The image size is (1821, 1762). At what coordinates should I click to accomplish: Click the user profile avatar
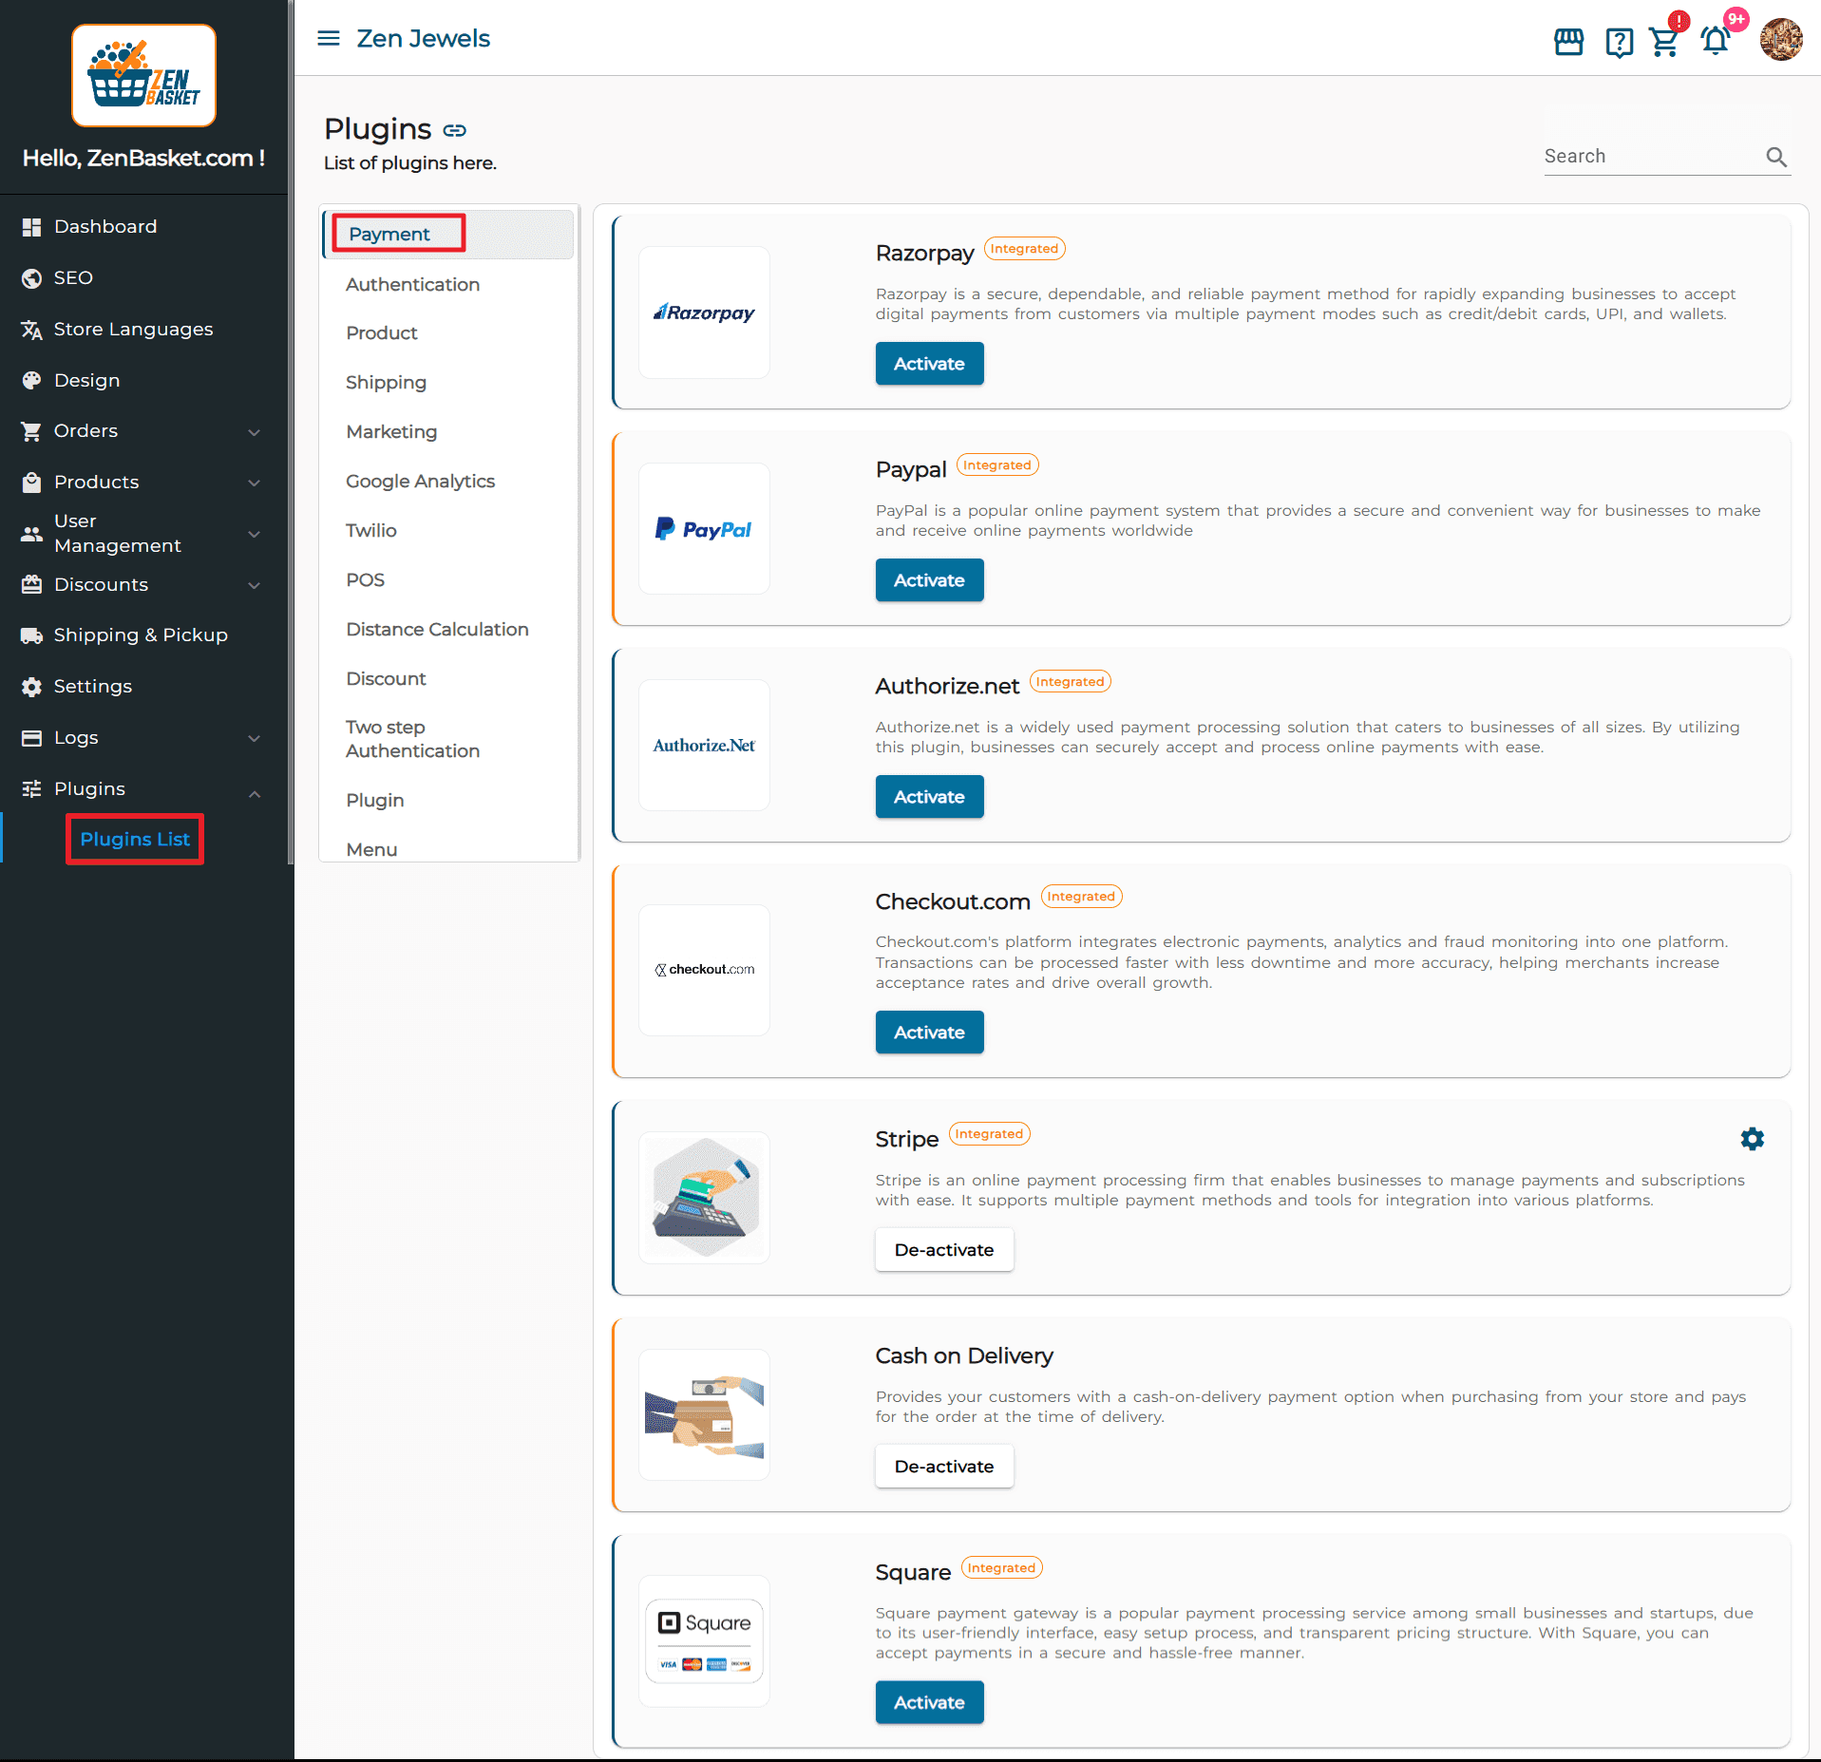[x=1780, y=40]
